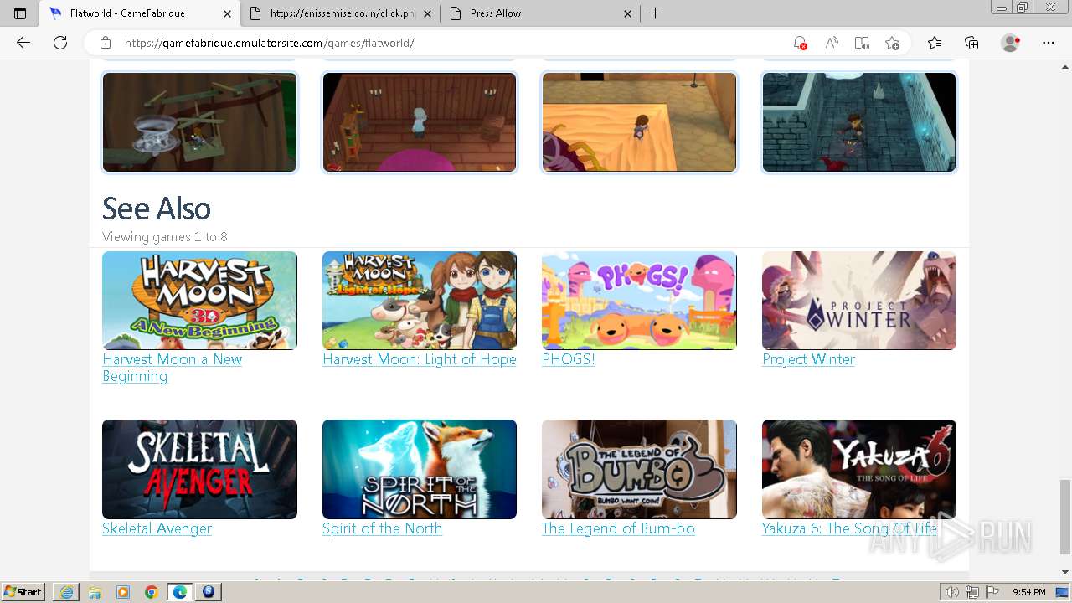Click the PHOGS! cover image
The image size is (1072, 603).
pos(639,301)
